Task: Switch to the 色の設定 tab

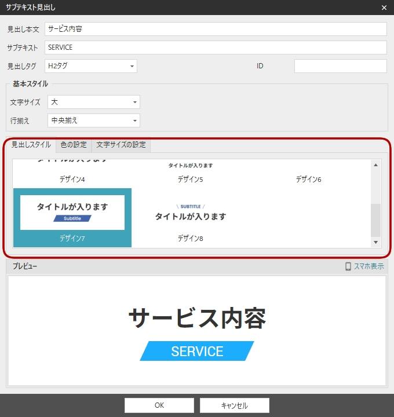Action: 74,145
